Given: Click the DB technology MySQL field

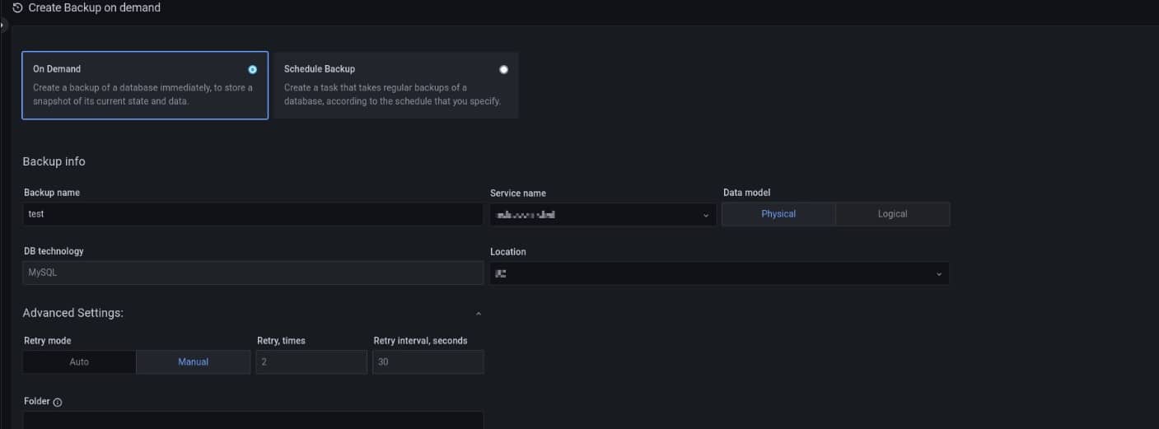Looking at the screenshot, I should point(253,273).
